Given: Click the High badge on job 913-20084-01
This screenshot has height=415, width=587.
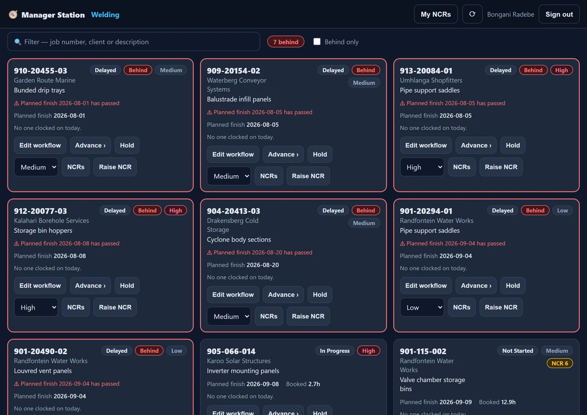Looking at the screenshot, I should pyautogui.click(x=562, y=70).
